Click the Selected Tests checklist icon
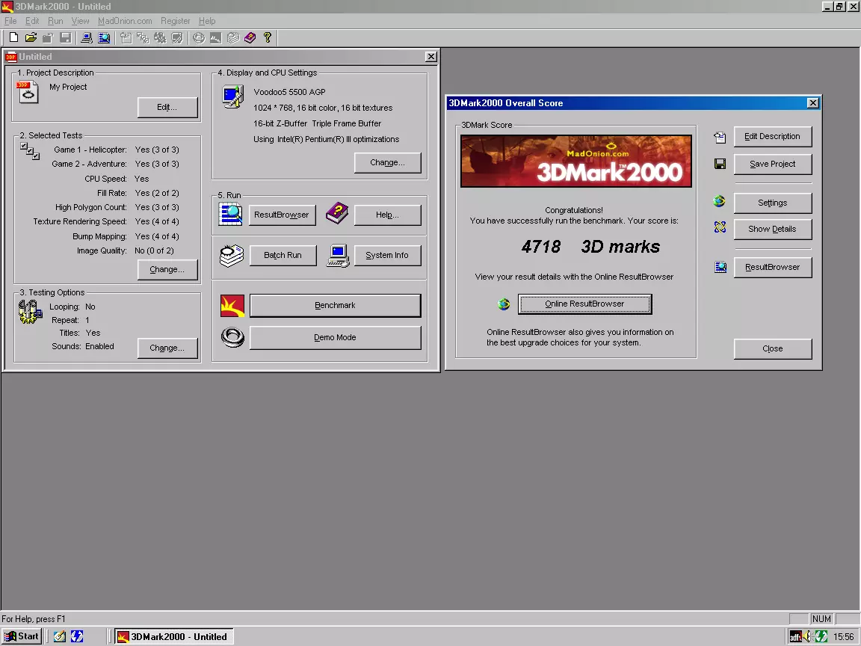This screenshot has width=861, height=646. click(x=30, y=151)
